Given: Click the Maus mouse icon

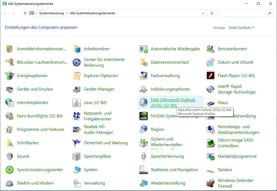Looking at the screenshot, I should tap(210, 103).
